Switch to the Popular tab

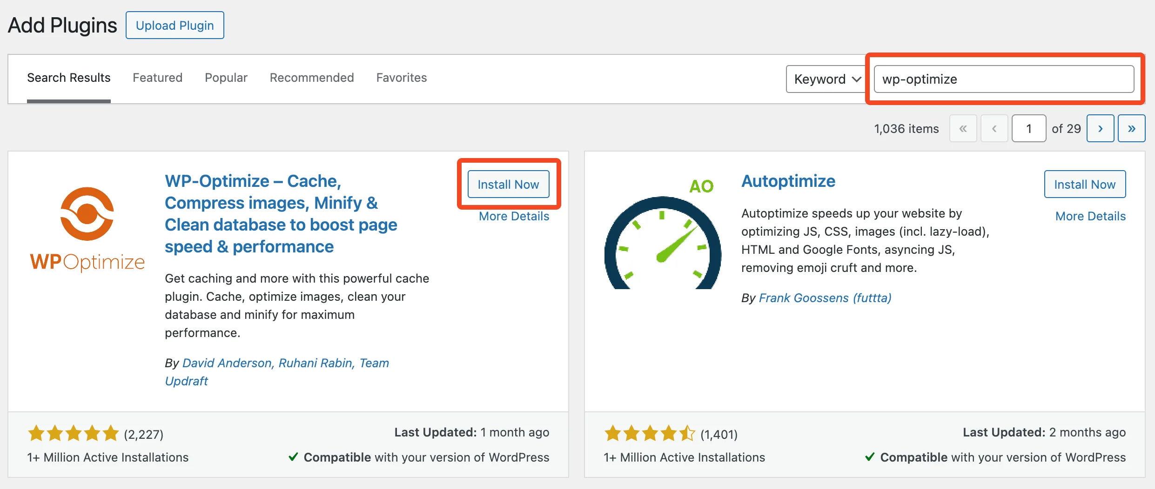[226, 78]
